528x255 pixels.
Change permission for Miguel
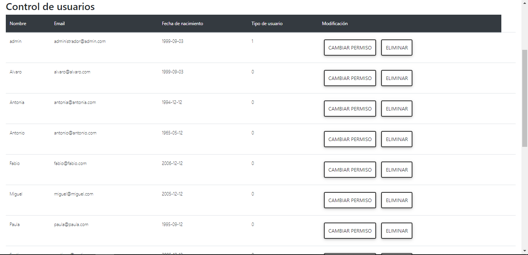[350, 200]
